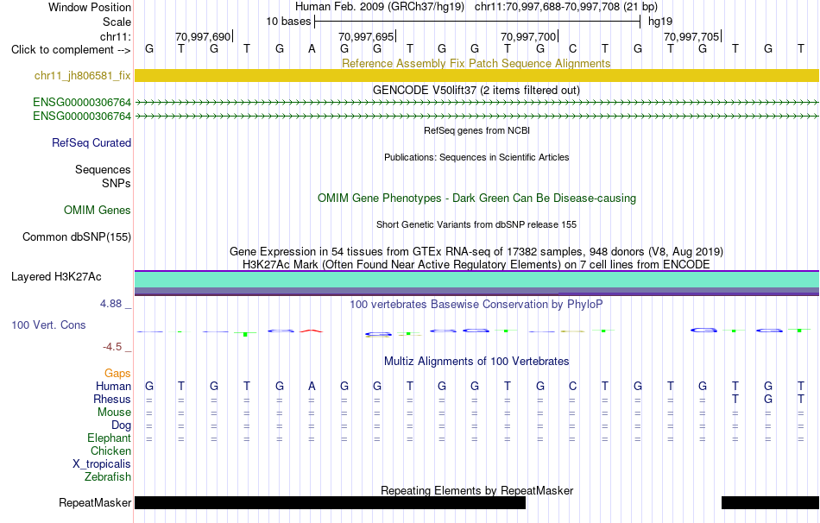
Task: Open the RefSeq genes from NCBI title
Action: (x=476, y=130)
